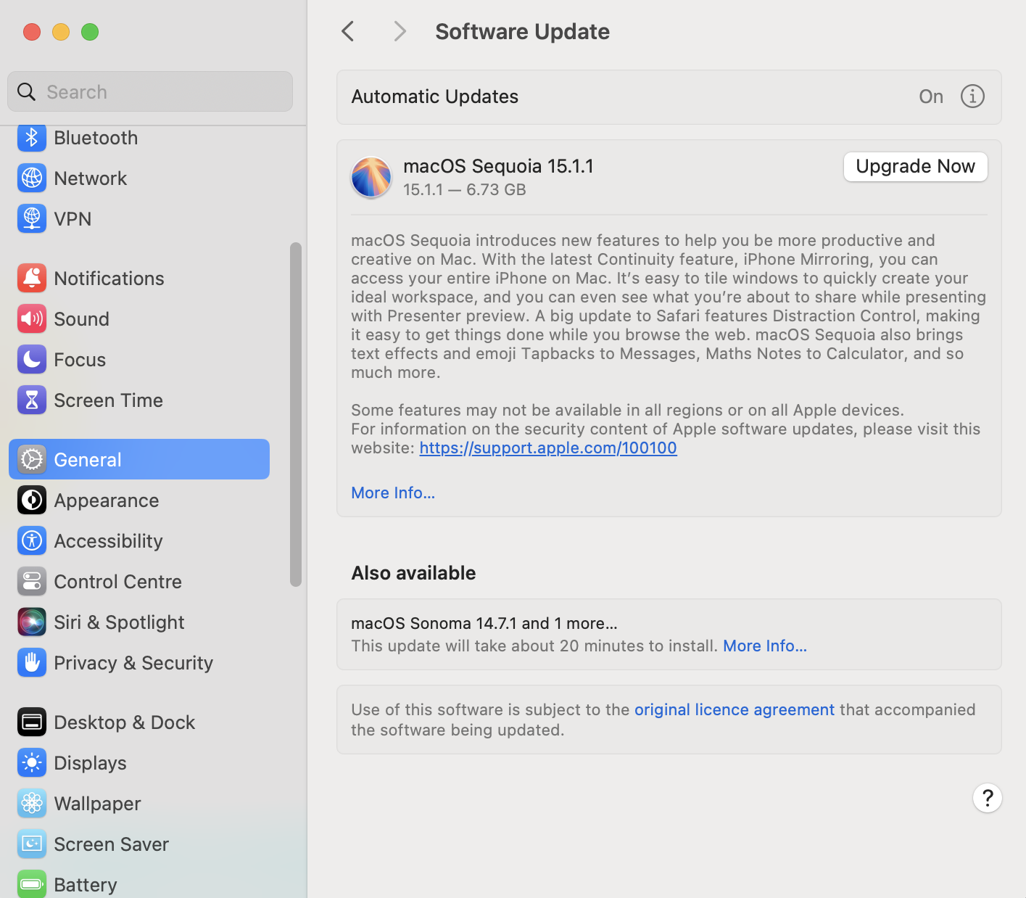Click the Desktop & Dock icon
The width and height of the screenshot is (1026, 898).
pyautogui.click(x=32, y=722)
